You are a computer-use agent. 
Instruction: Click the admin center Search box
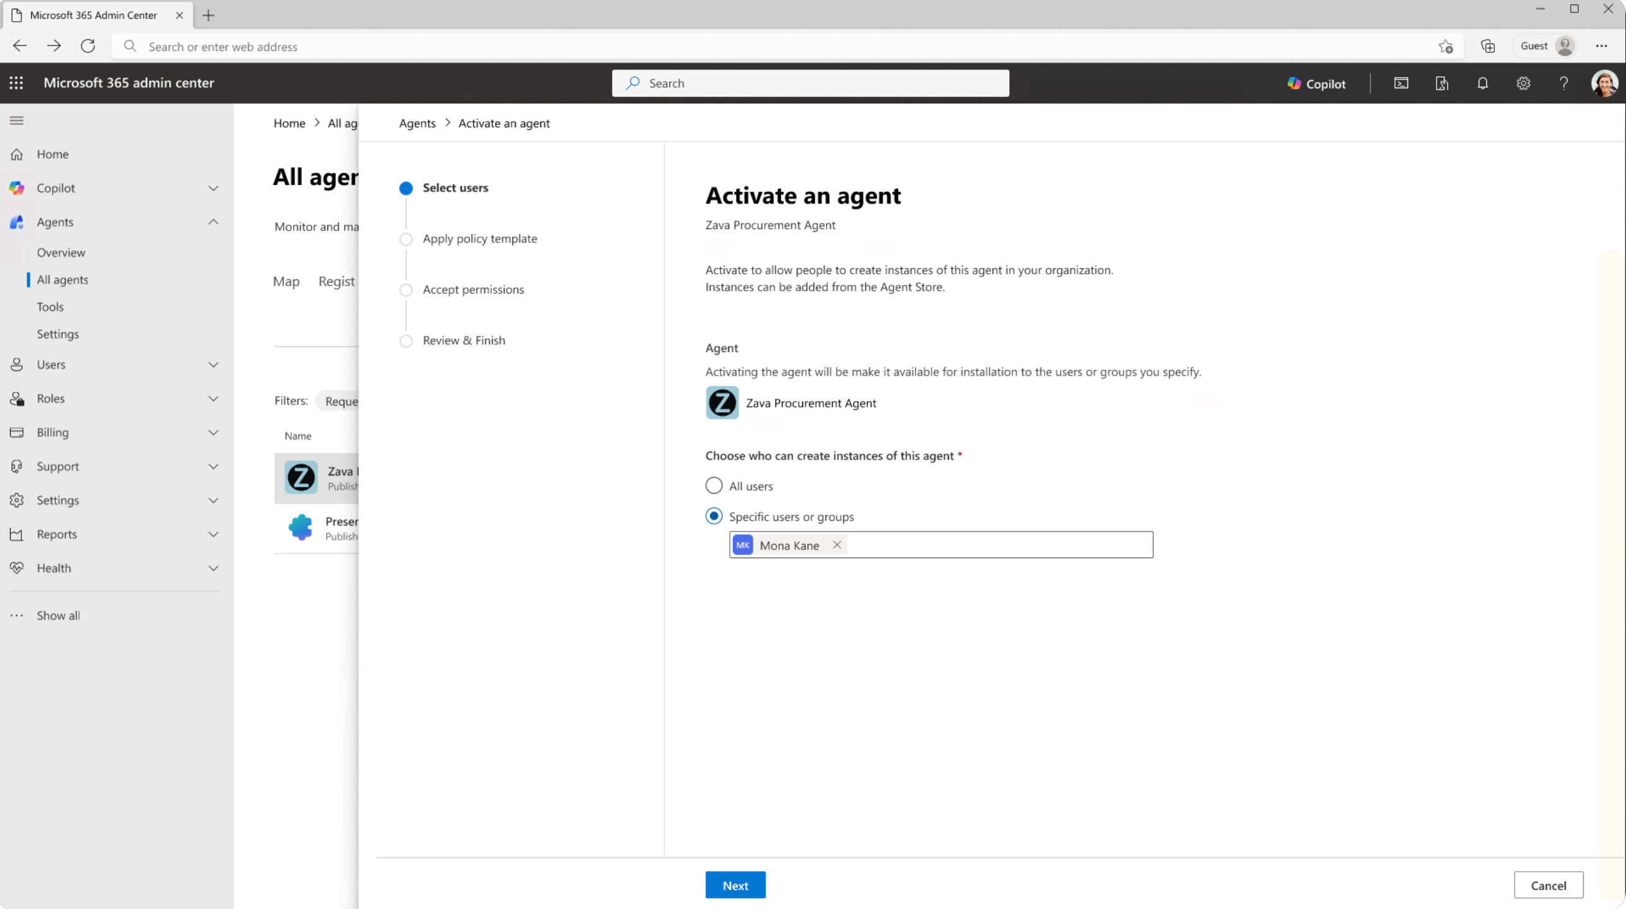[811, 83]
